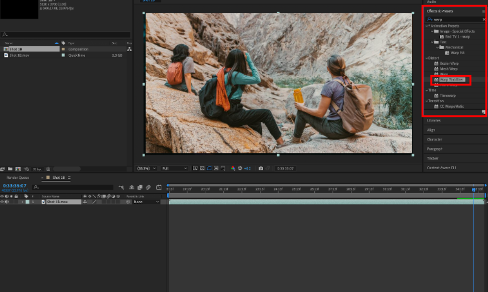This screenshot has height=292, width=488.
Task: Open the Tracker panel
Action: tap(433, 158)
